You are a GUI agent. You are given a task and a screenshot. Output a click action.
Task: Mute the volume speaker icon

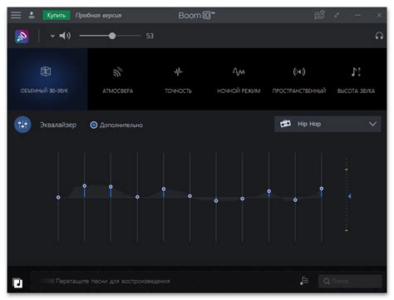pyautogui.click(x=65, y=36)
